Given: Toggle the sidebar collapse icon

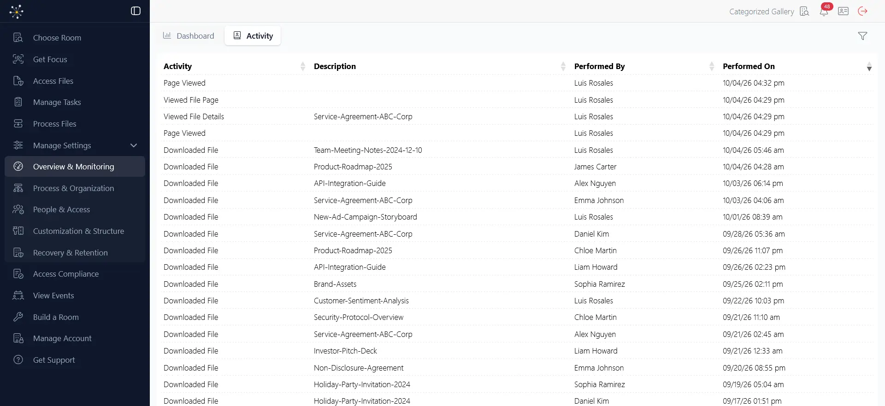Looking at the screenshot, I should pos(136,11).
